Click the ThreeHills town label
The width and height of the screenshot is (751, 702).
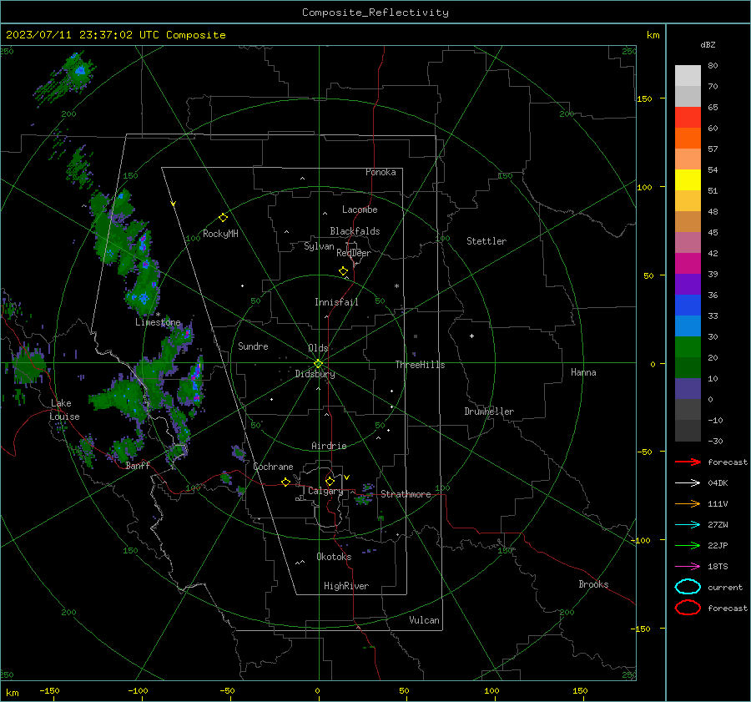[x=420, y=365]
